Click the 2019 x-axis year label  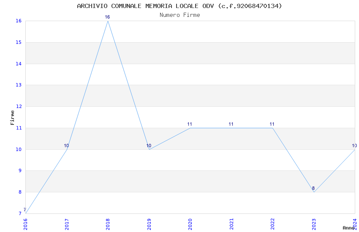[149, 224]
